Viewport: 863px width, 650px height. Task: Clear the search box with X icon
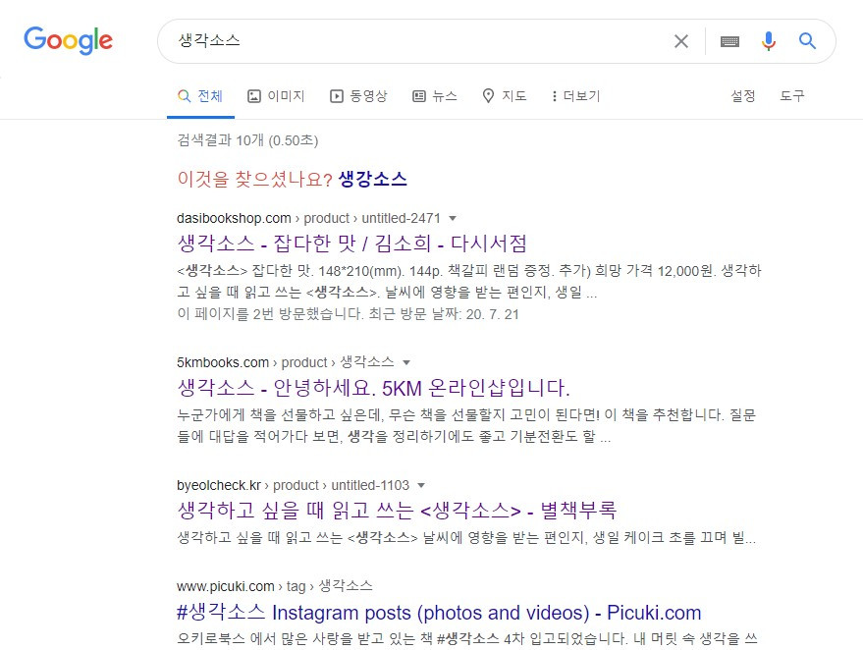point(680,41)
